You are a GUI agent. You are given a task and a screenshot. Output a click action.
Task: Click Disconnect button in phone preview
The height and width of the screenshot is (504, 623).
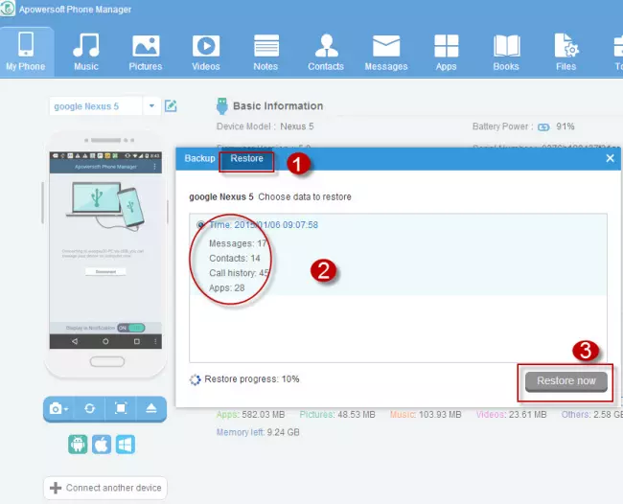tap(105, 272)
